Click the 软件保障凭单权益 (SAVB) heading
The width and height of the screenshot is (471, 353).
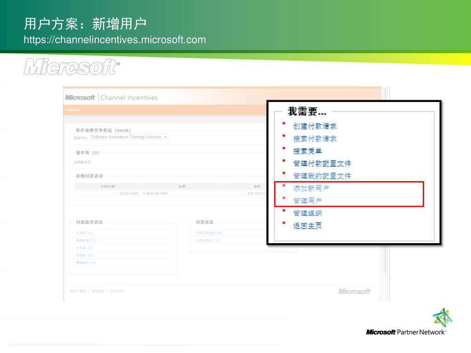[x=103, y=130]
